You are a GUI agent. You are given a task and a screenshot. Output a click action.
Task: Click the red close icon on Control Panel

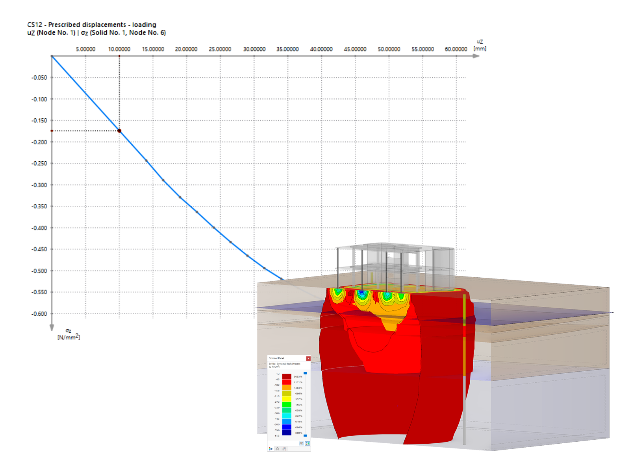point(309,358)
